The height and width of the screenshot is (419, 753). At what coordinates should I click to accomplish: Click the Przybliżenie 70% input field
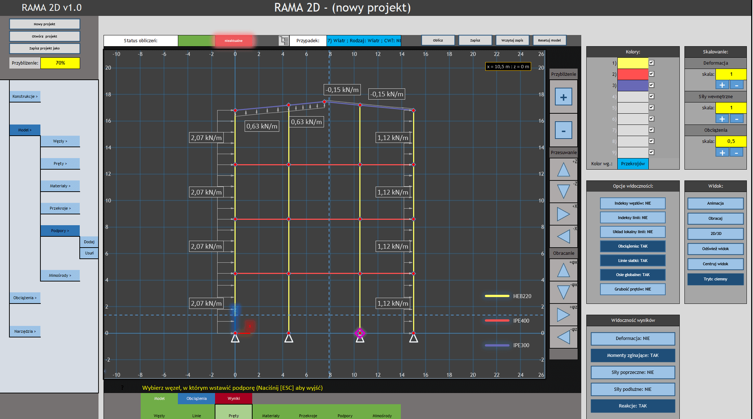pyautogui.click(x=60, y=63)
